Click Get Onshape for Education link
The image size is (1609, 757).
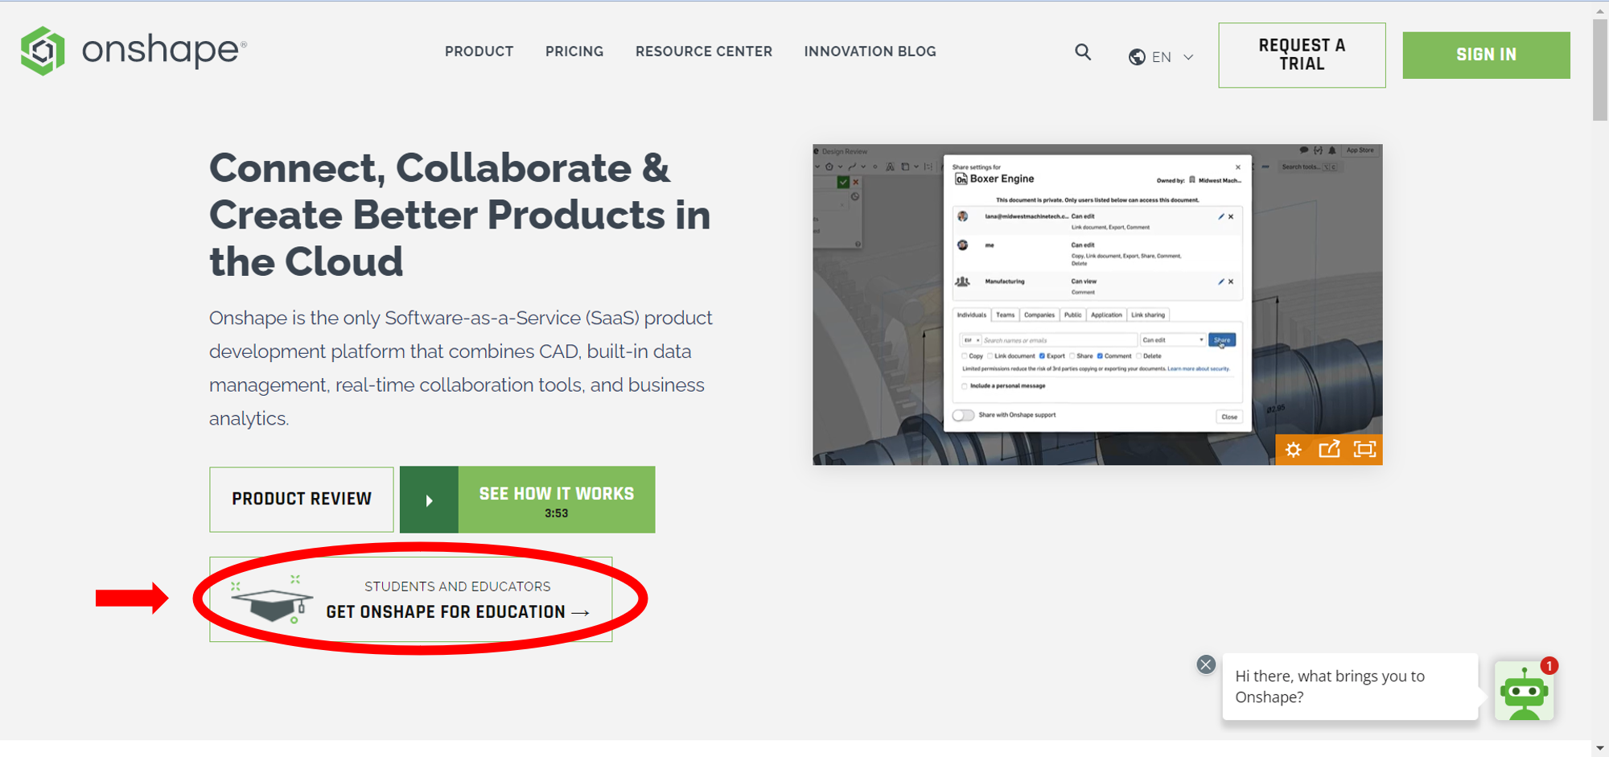[x=411, y=599]
